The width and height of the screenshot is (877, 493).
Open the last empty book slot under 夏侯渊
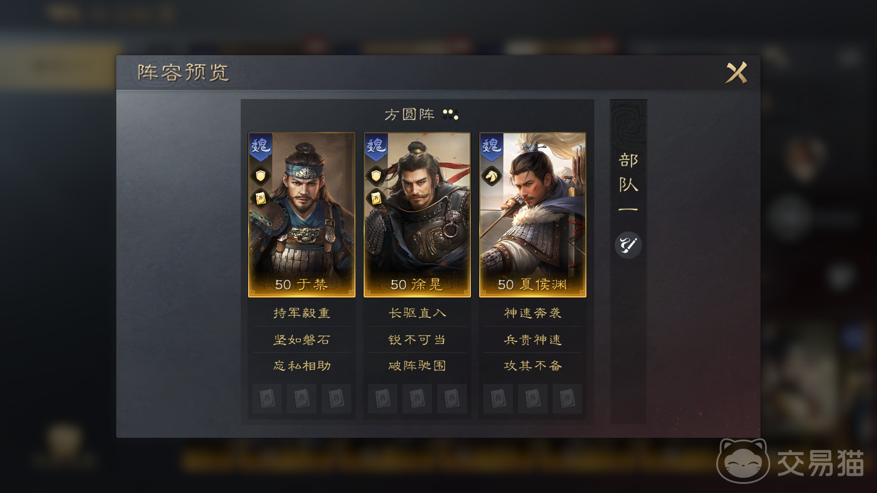(567, 399)
